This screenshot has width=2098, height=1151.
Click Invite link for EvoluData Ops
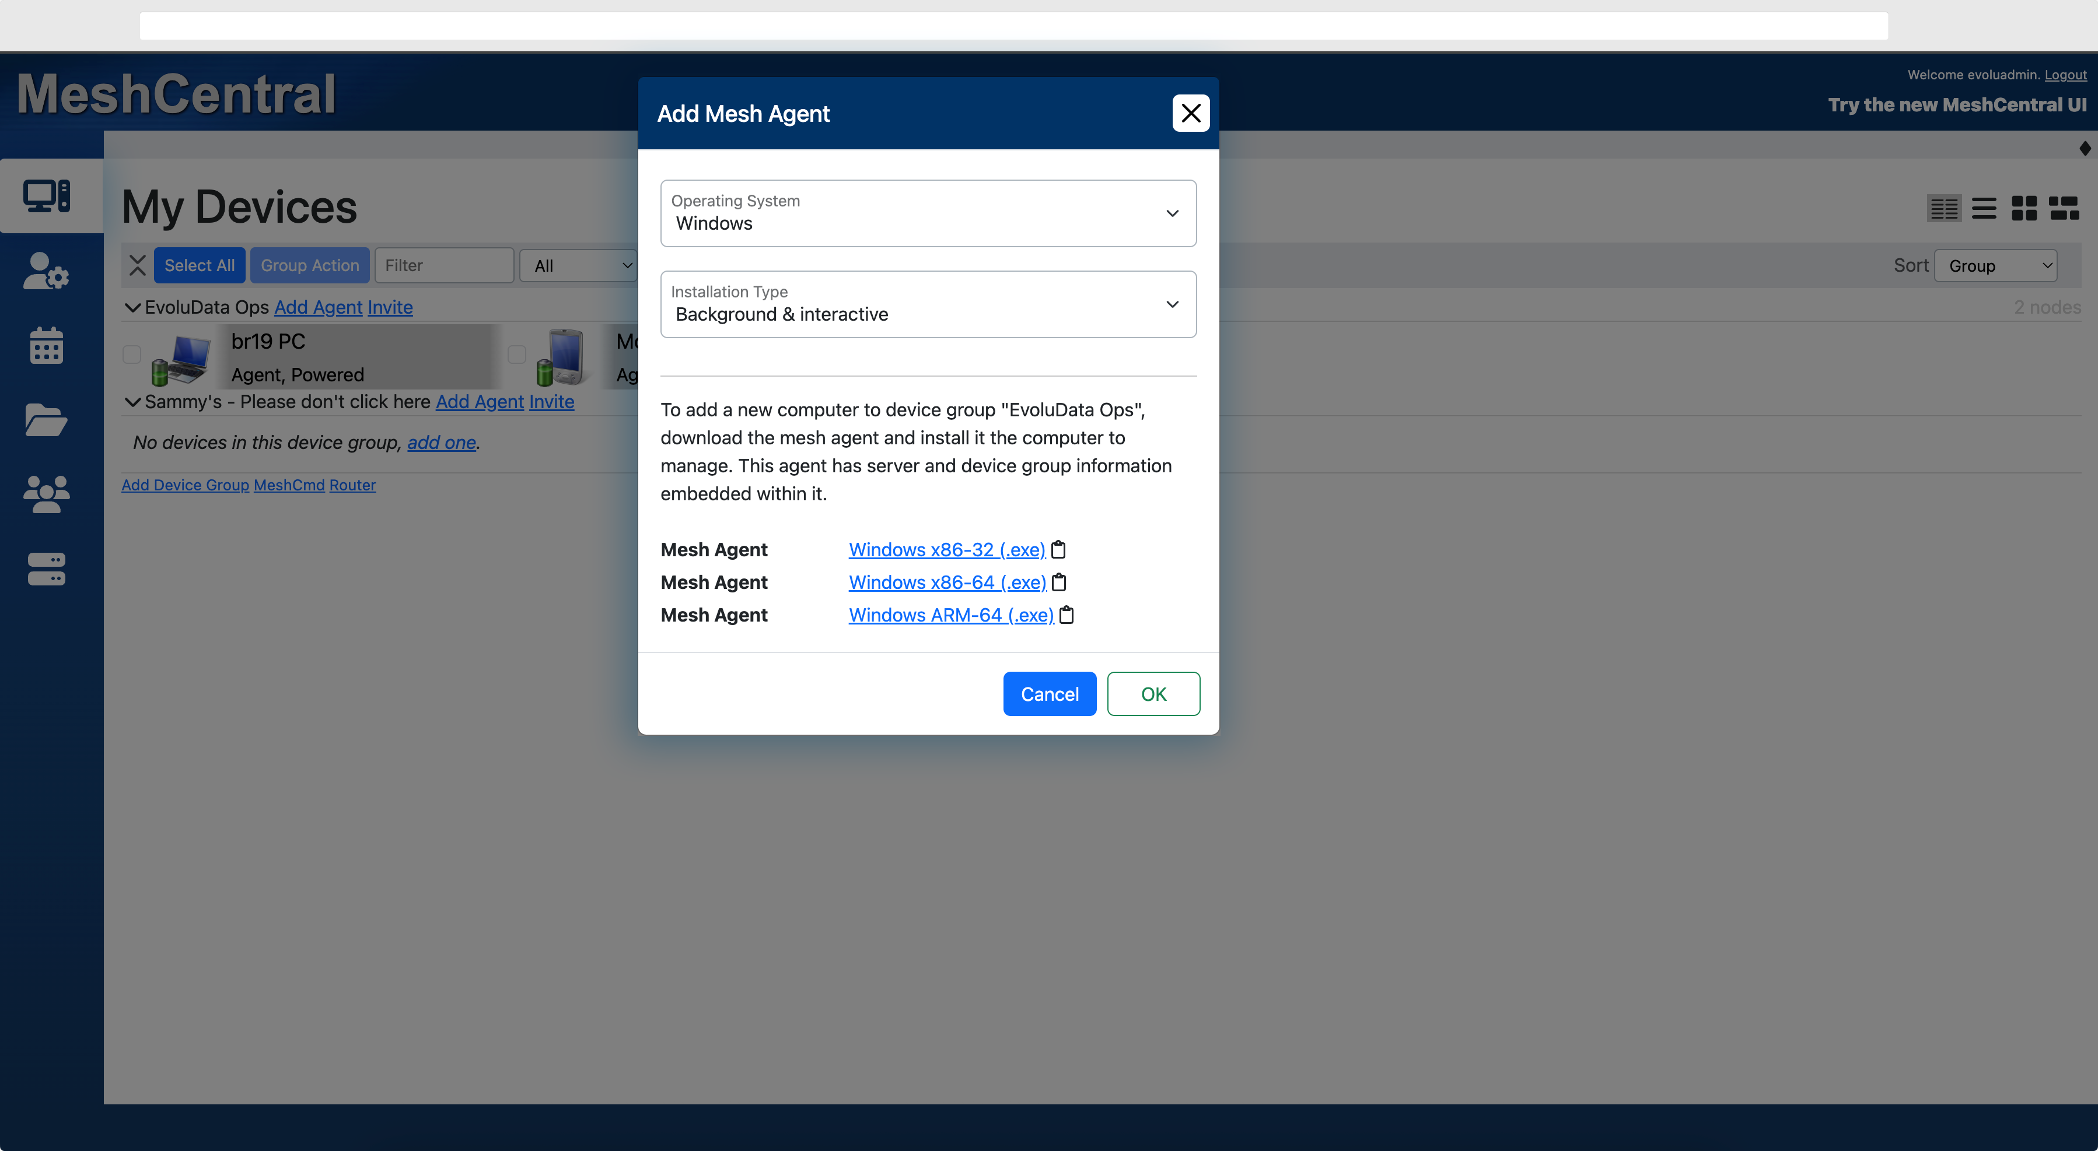tap(390, 308)
